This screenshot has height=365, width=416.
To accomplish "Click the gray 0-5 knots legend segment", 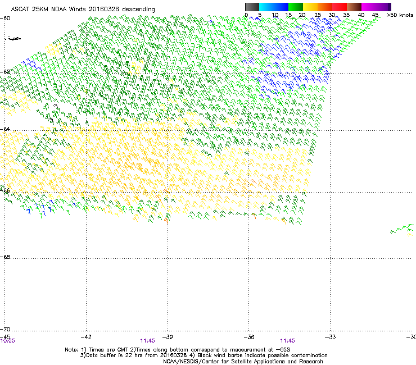I will point(252,7).
